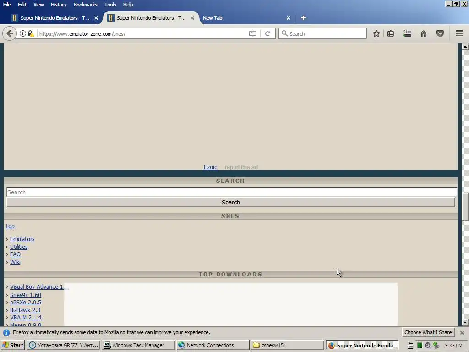Open the Snes9x 1.60 download link
The image size is (469, 352).
coord(26,295)
